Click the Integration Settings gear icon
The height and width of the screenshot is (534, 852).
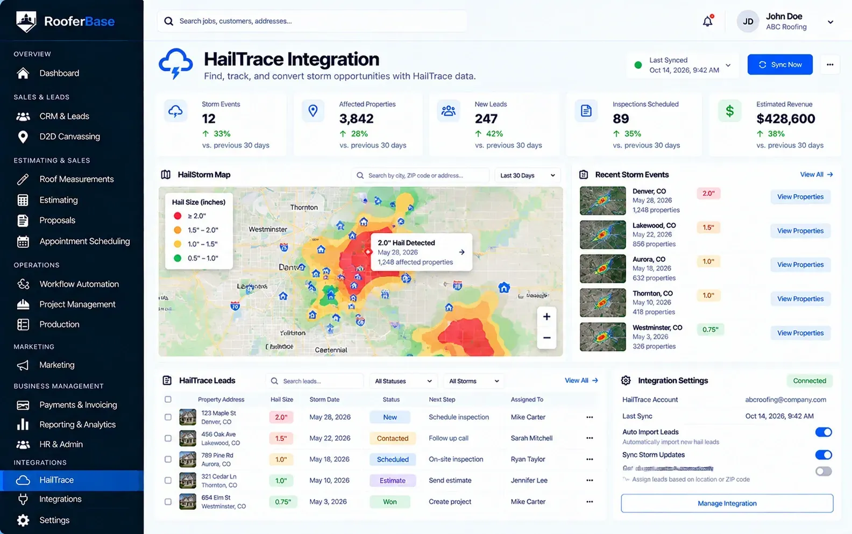(626, 381)
